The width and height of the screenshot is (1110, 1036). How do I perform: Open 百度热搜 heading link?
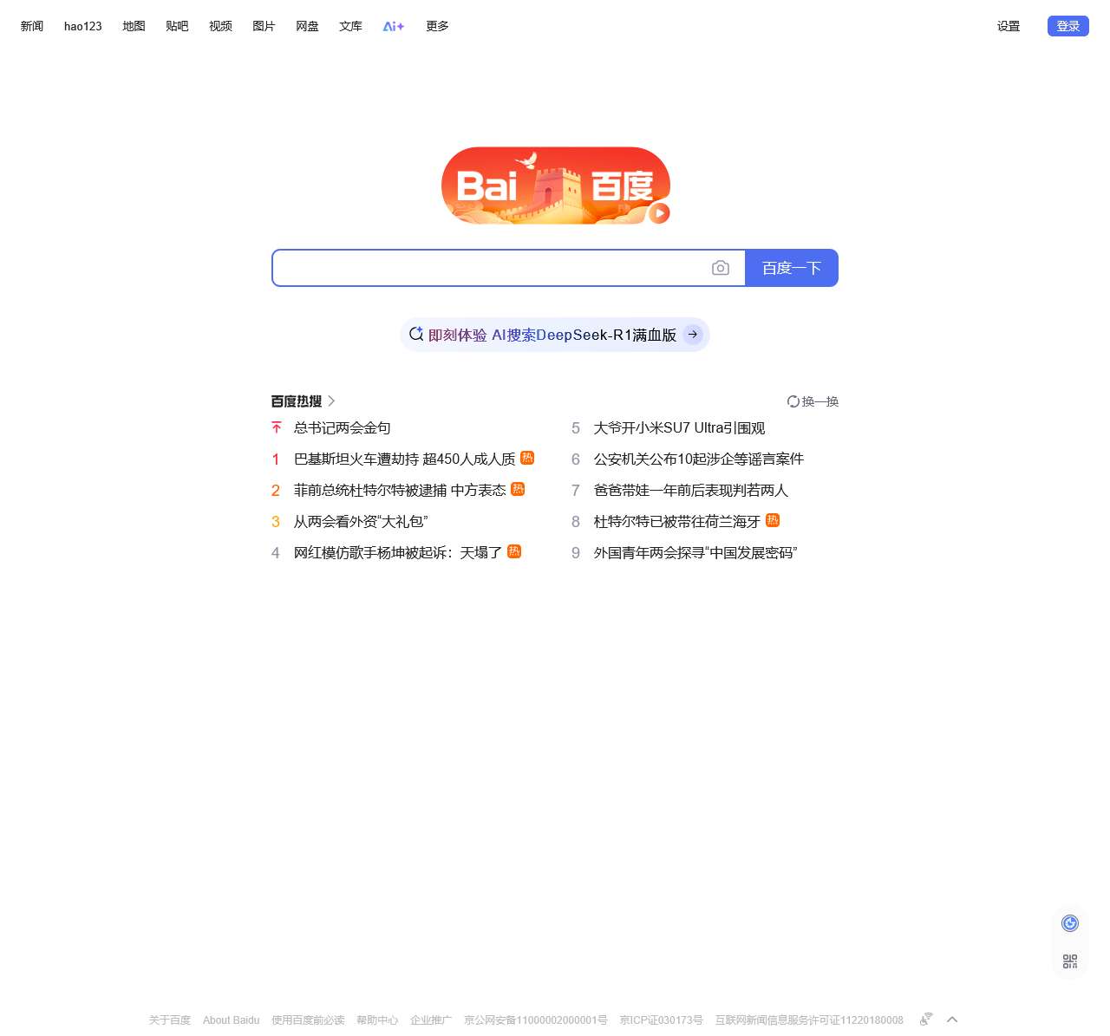pyautogui.click(x=297, y=401)
